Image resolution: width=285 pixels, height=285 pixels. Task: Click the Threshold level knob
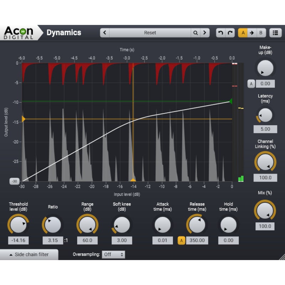pyautogui.click(x=18, y=224)
